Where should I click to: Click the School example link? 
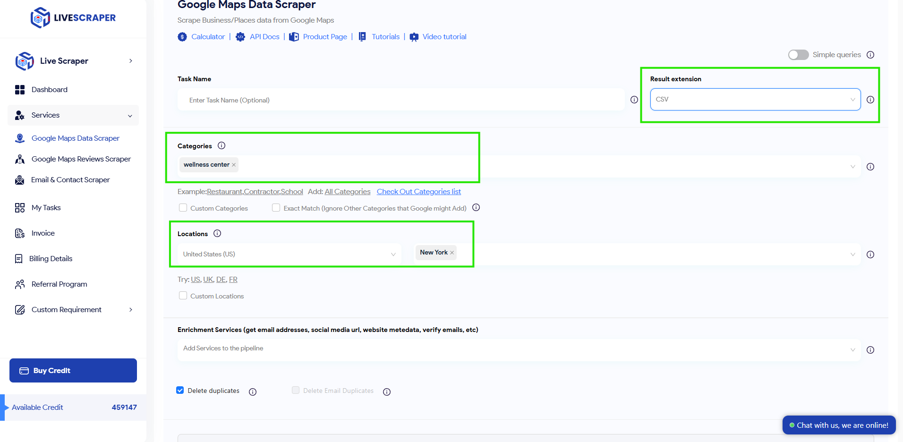click(x=292, y=192)
